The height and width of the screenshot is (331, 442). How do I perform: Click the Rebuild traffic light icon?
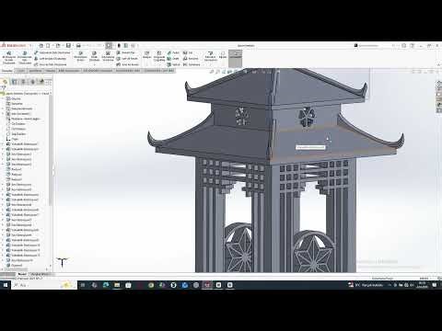[x=119, y=46]
